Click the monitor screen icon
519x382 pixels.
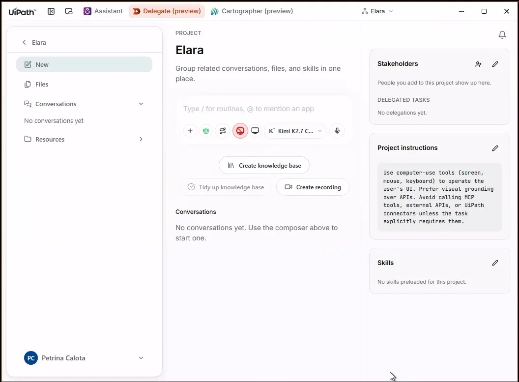point(255,131)
